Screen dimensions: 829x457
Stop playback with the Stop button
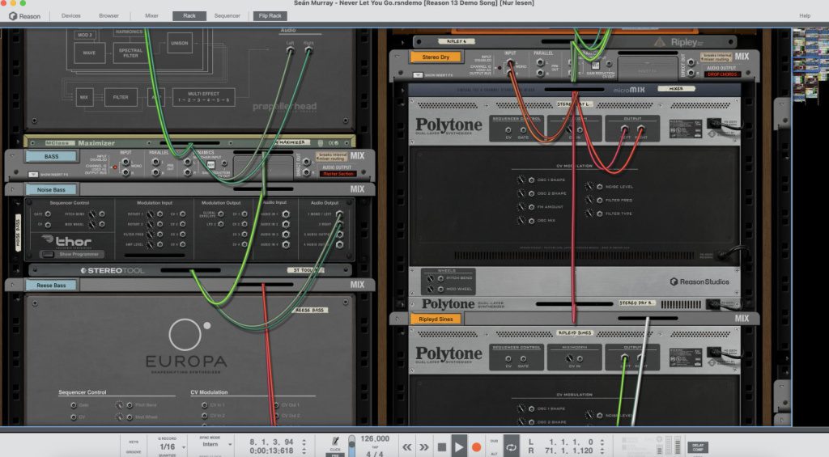coord(442,447)
